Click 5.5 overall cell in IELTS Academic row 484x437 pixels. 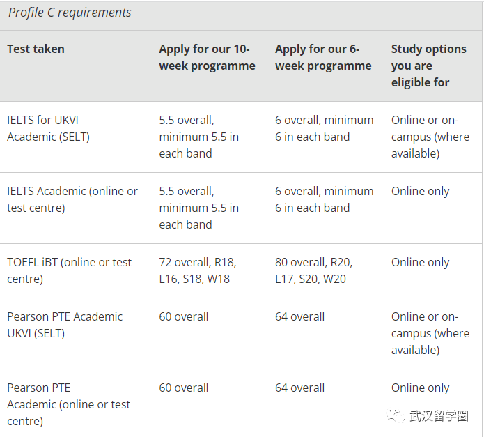click(x=198, y=208)
